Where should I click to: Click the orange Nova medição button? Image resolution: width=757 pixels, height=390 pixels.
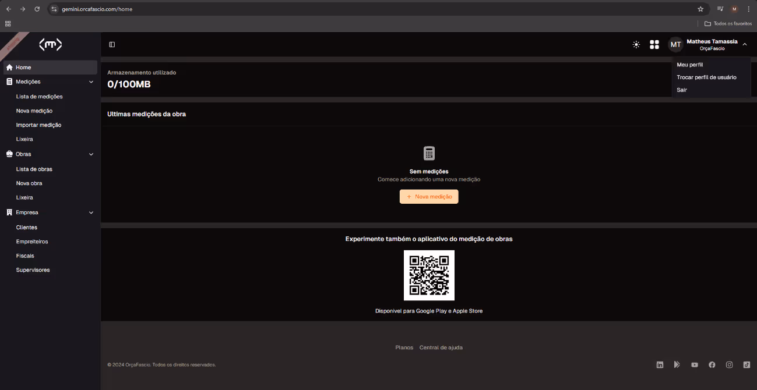coord(429,197)
